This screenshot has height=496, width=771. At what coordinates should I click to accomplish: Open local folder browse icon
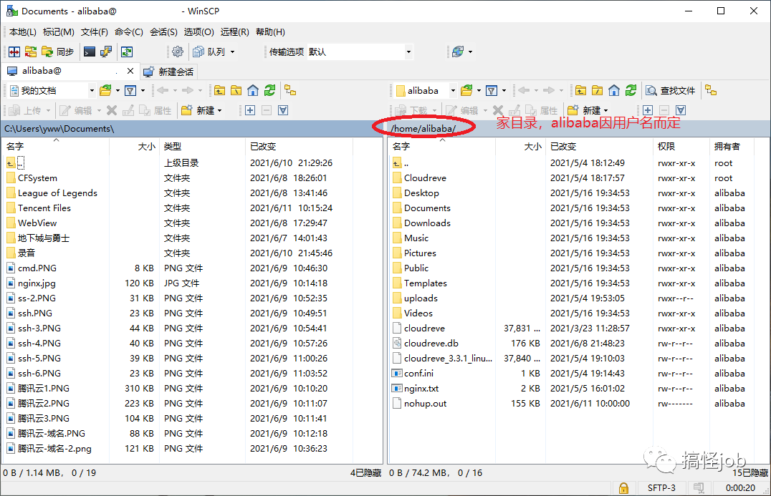[105, 90]
